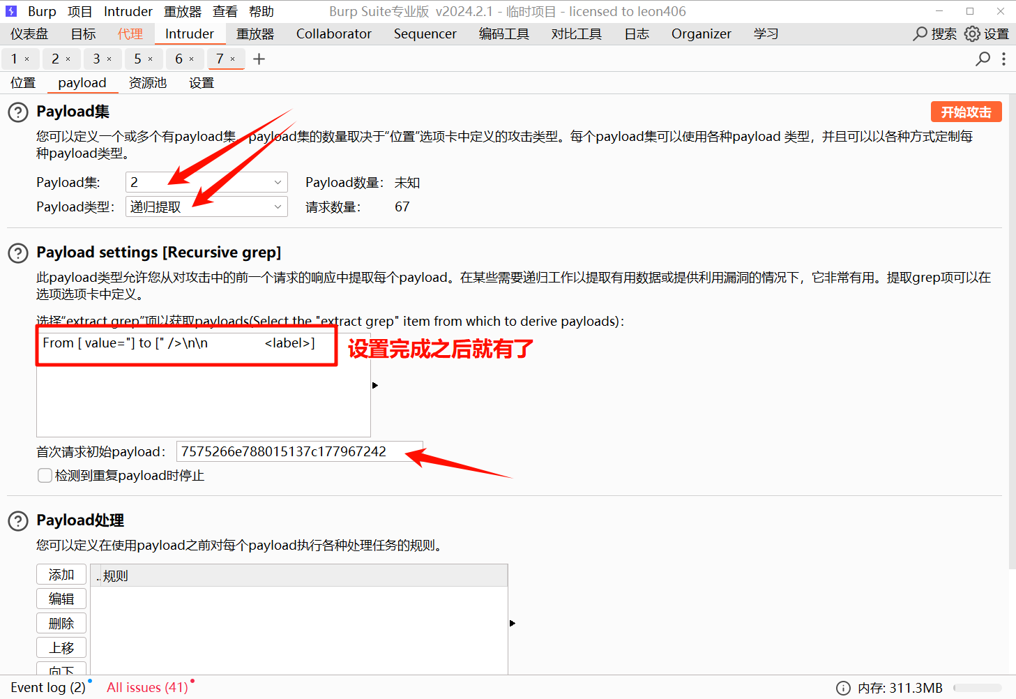The width and height of the screenshot is (1016, 699).
Task: Open the 位置 sub-tab
Action: (23, 82)
